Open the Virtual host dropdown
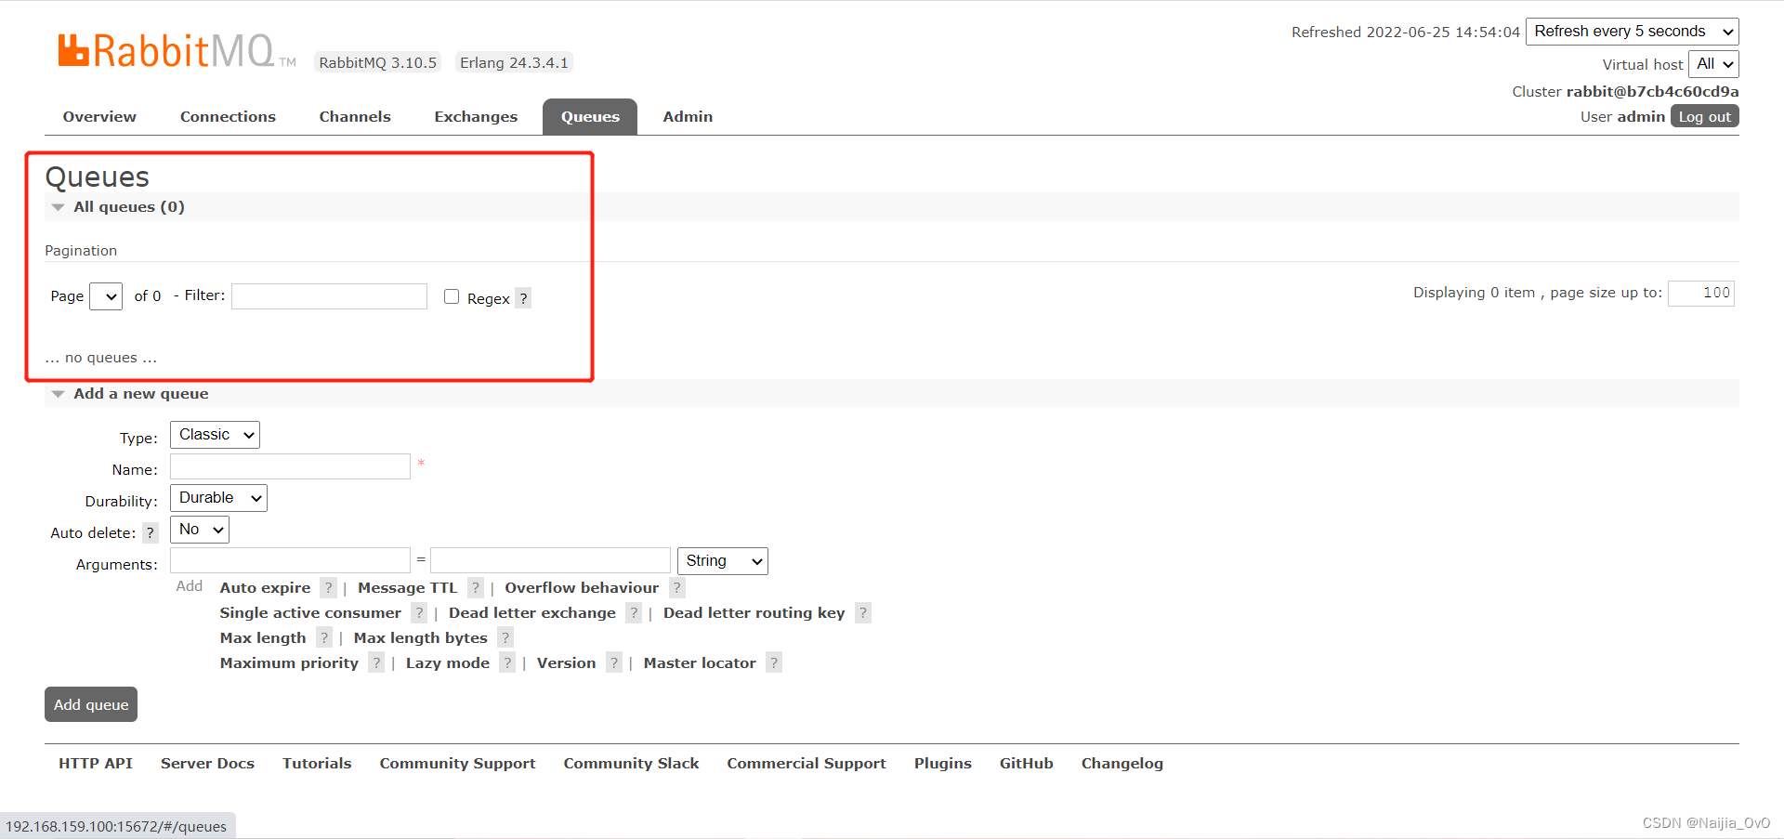This screenshot has height=839, width=1784. click(1712, 63)
